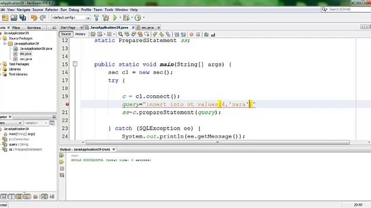
Task: Open the forward history dropdown arrow
Action: 114,35
